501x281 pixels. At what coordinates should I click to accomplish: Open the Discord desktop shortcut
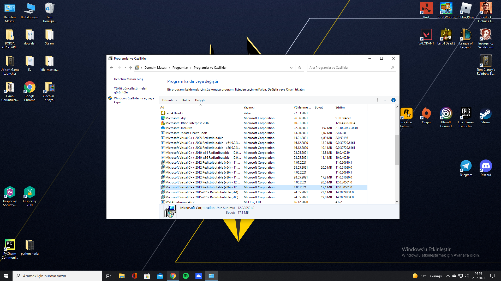coord(486,168)
